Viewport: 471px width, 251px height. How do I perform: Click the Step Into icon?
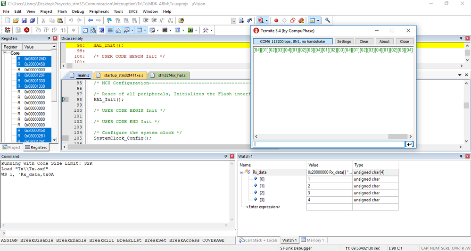[38, 30]
